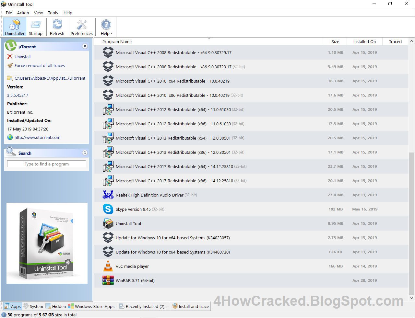Select 'Realtek High Definition Audio Driver' text
Image resolution: width=415 pixels, height=318 pixels.
(x=149, y=195)
